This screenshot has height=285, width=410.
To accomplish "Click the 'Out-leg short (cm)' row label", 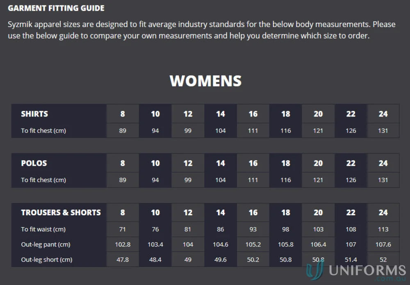I will click(x=46, y=260).
